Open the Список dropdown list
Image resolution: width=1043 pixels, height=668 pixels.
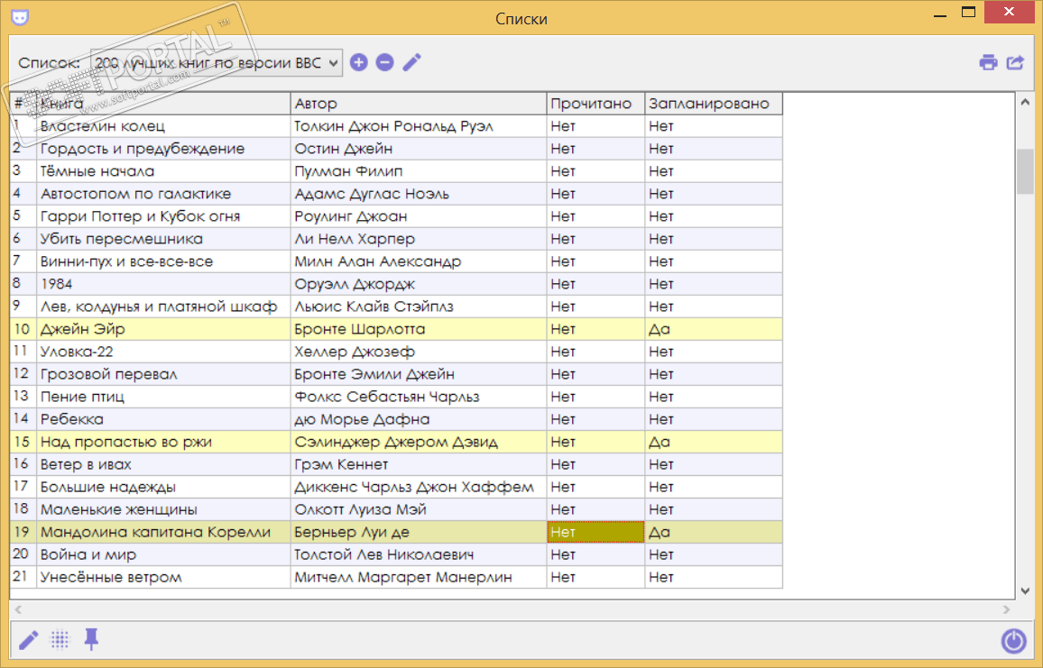click(x=217, y=63)
